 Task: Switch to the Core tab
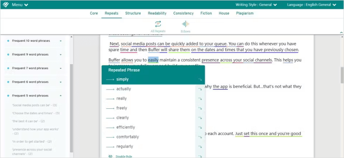coord(94,13)
